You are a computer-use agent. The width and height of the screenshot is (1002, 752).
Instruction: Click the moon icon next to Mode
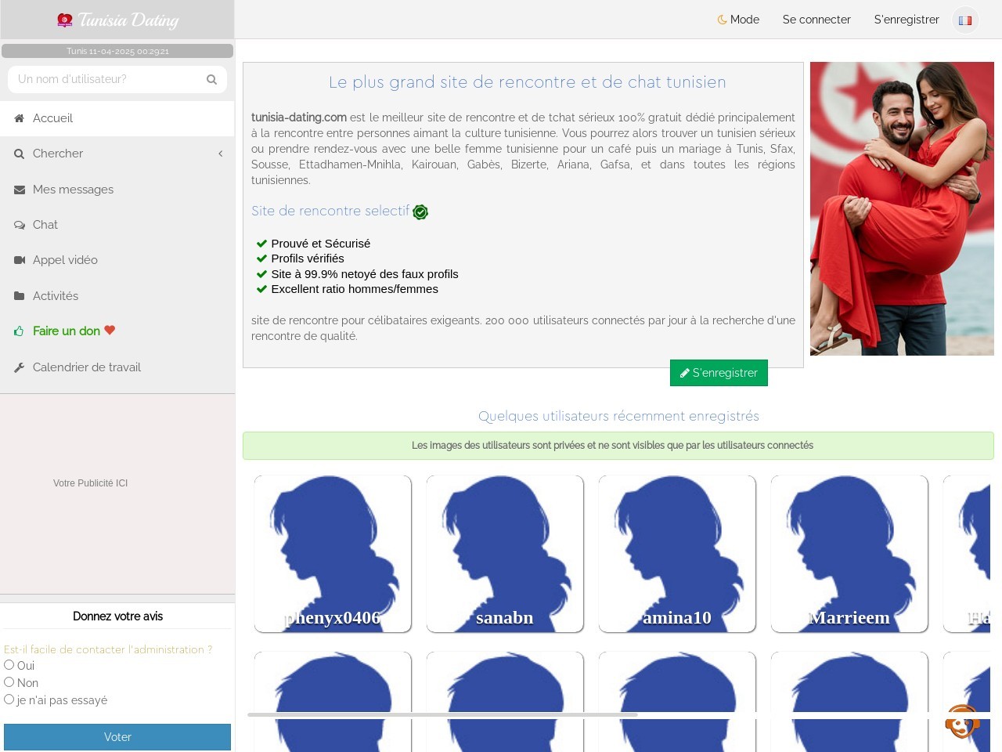(x=722, y=20)
